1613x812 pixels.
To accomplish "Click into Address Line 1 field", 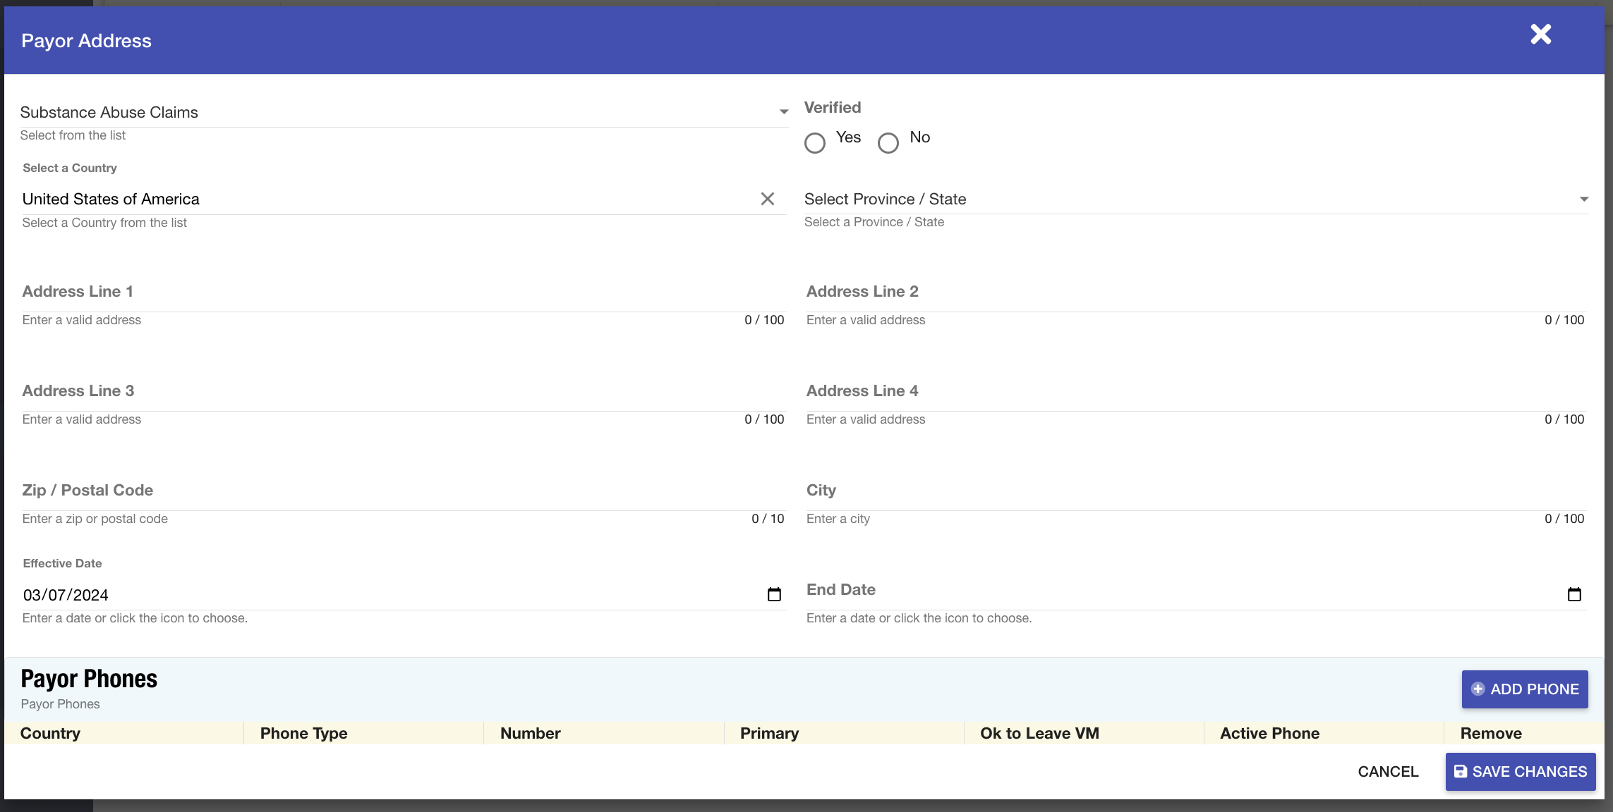I will click(402, 295).
